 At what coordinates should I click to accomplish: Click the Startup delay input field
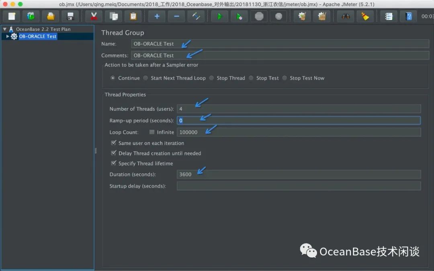[298, 186]
